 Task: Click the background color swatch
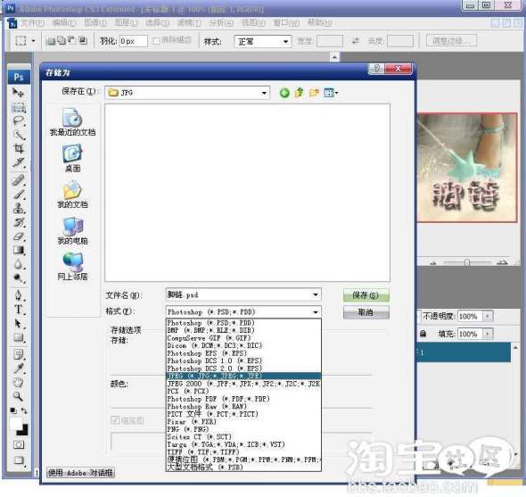point(23,430)
